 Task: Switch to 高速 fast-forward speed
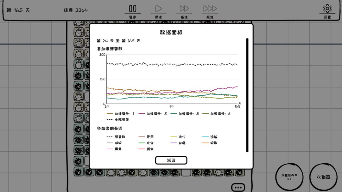tap(184, 9)
